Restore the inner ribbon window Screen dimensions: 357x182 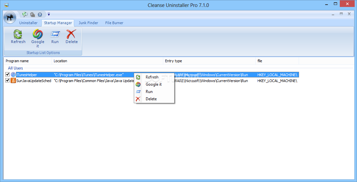[x=341, y=14]
